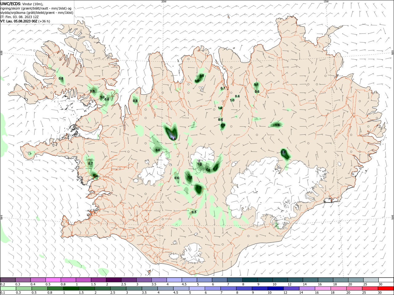394x295 pixels.
Task: Click the bright red 30 rain legend swatch
Action: (x=386, y=289)
